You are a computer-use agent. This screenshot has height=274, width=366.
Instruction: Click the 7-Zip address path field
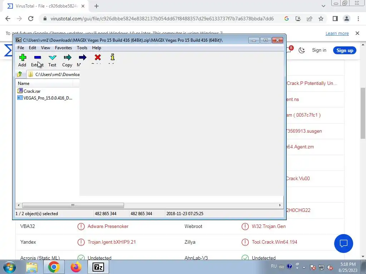coord(54,74)
